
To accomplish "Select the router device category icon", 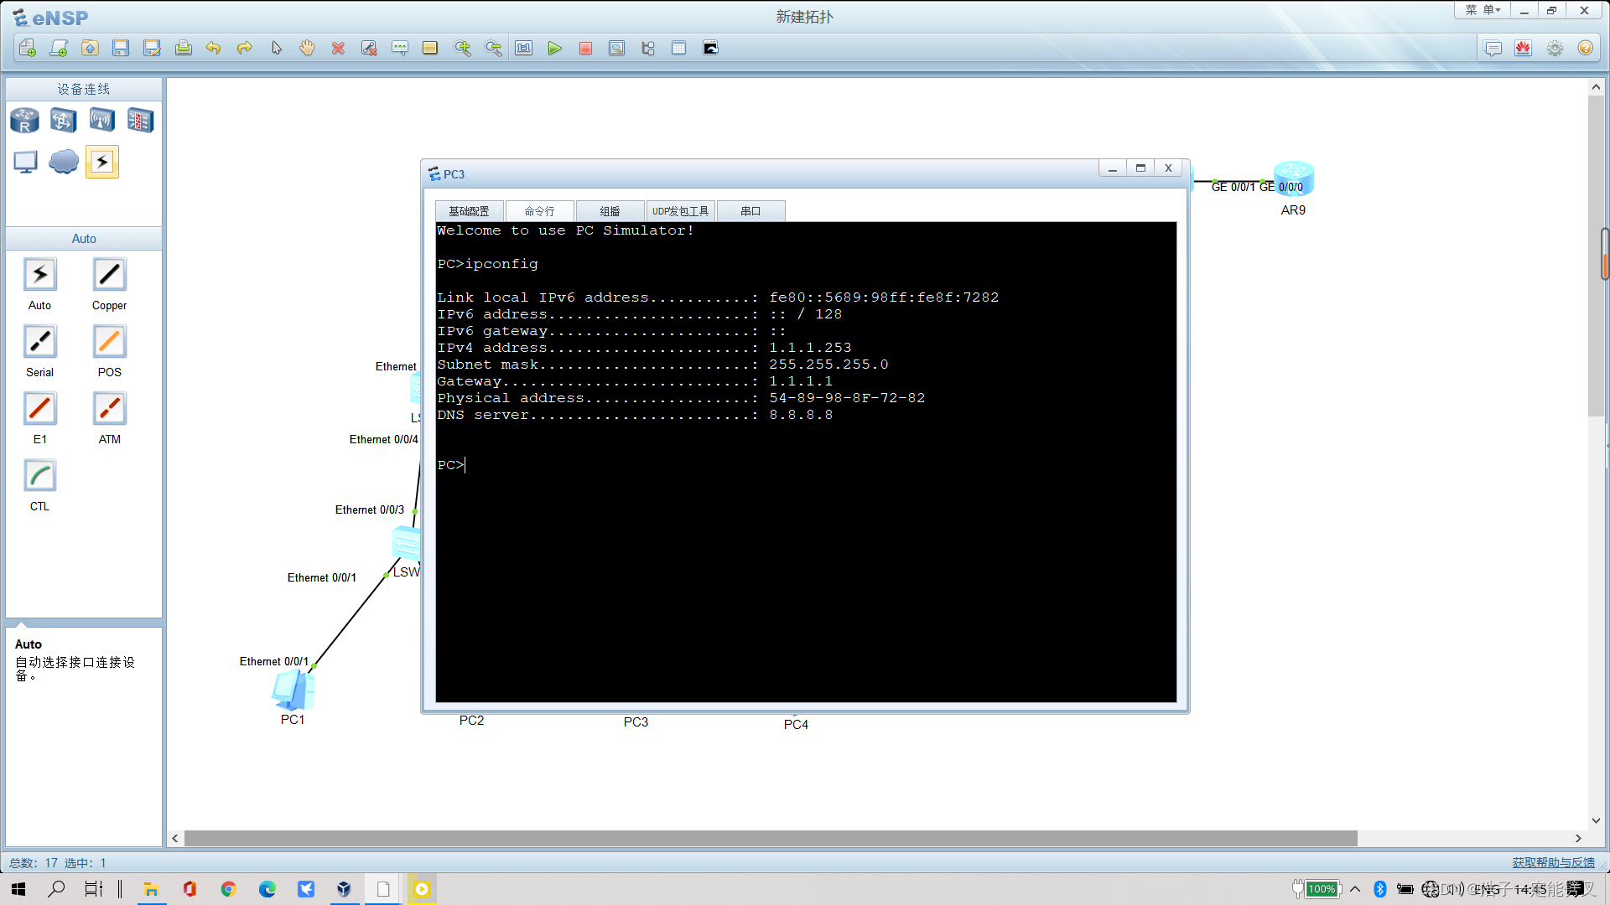I will (24, 121).
